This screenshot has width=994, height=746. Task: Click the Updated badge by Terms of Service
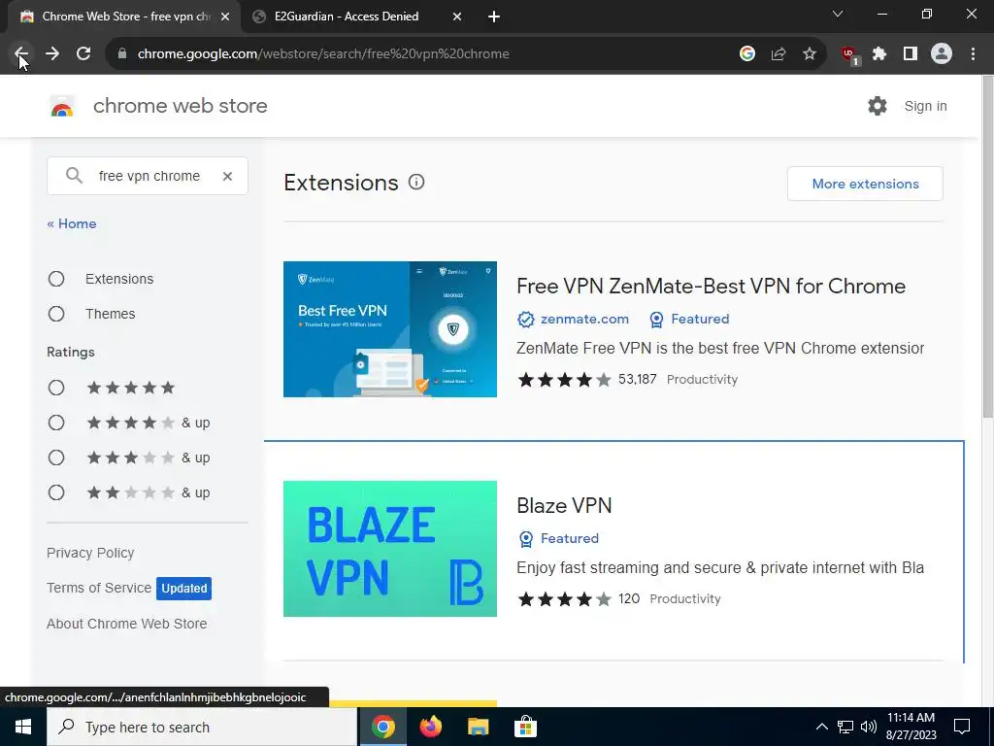point(183,588)
